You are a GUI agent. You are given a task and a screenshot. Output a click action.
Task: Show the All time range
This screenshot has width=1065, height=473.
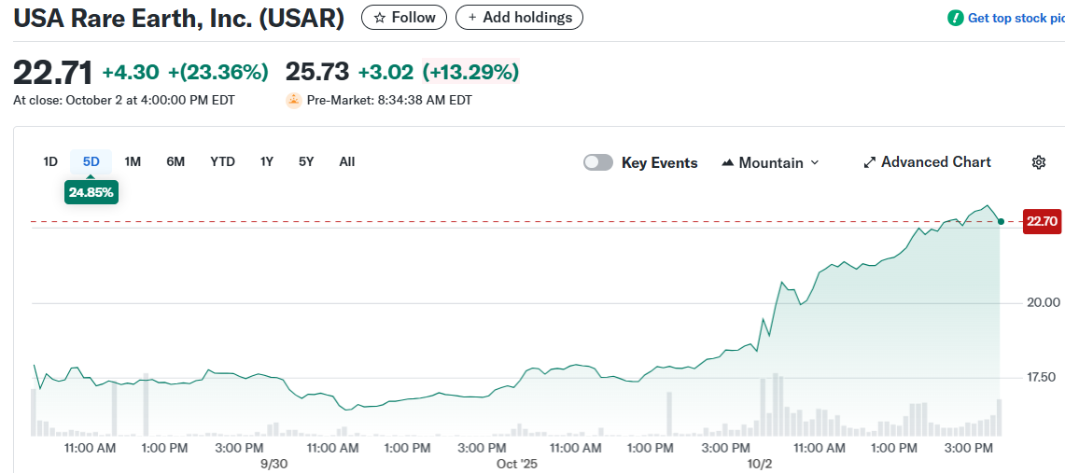347,161
